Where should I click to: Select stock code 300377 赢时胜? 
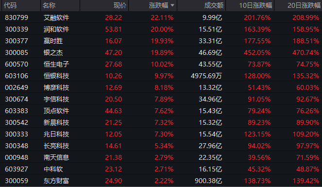tap(161, 41)
